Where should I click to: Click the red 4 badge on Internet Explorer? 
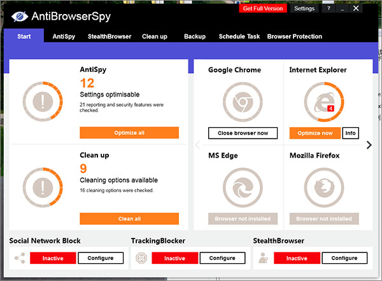click(330, 108)
